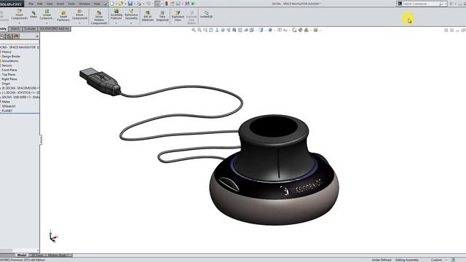Click Zoom to Area in view toolbar
The height and width of the screenshot is (262, 466).
[x=200, y=30]
